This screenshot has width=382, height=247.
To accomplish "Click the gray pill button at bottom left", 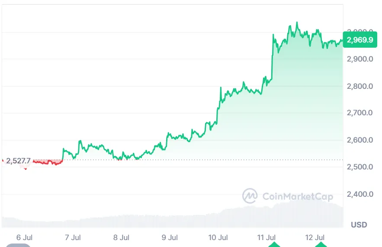I will point(17,245).
